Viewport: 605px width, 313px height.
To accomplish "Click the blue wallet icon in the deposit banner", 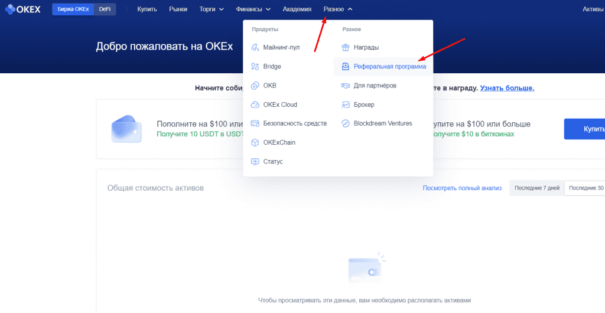I will (126, 129).
